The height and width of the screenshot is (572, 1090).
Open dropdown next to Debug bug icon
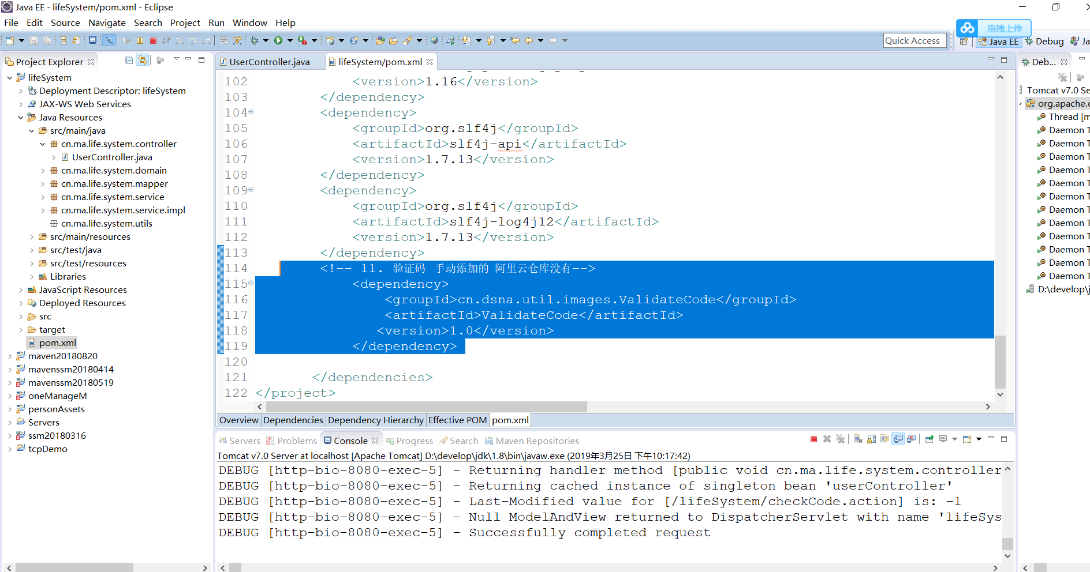click(x=266, y=40)
